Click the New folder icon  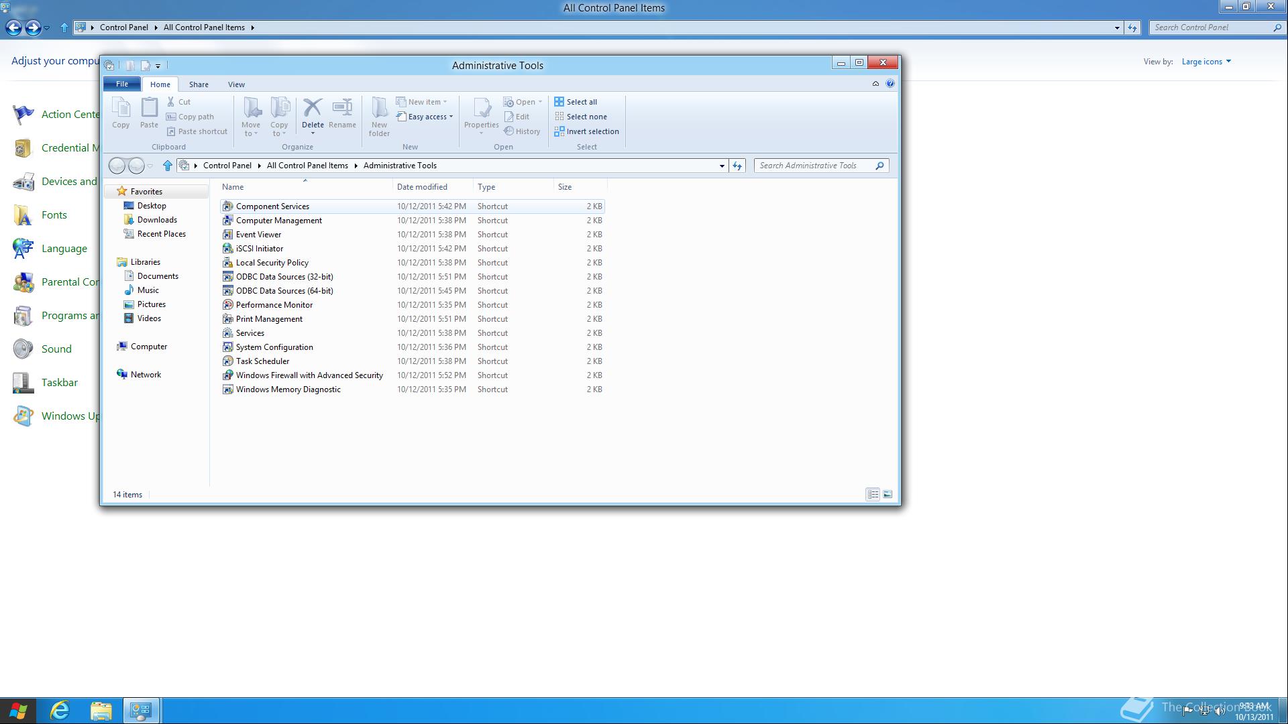pyautogui.click(x=379, y=107)
